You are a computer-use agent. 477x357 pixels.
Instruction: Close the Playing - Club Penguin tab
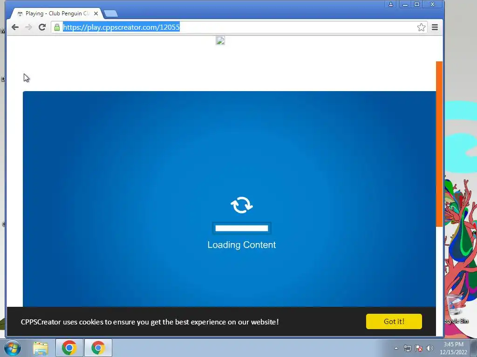(96, 13)
